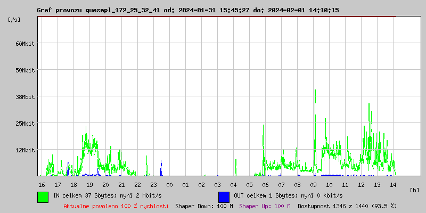Click the 50Mbit y-axis label
This screenshot has height=213, width=426.
pyautogui.click(x=24, y=70)
